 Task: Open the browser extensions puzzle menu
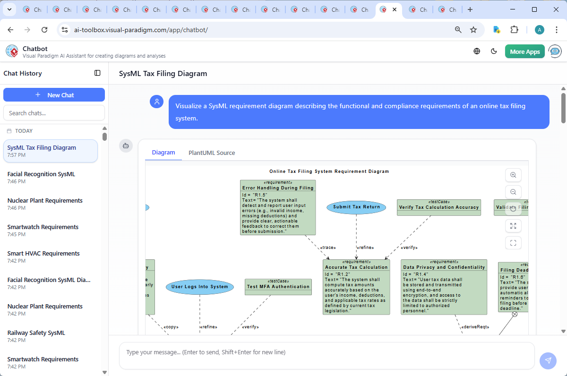pyautogui.click(x=515, y=29)
